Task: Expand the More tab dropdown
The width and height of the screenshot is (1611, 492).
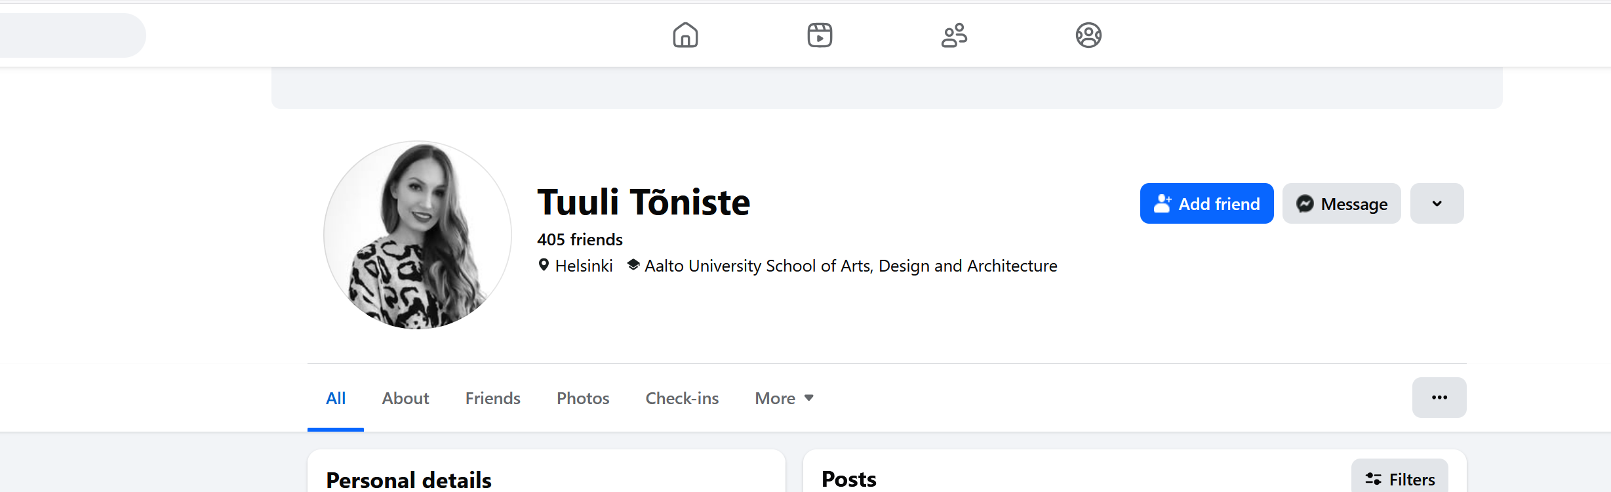Action: (x=784, y=398)
